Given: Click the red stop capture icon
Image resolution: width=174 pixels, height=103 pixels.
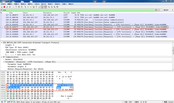Looking at the screenshot, I should (4, 7).
